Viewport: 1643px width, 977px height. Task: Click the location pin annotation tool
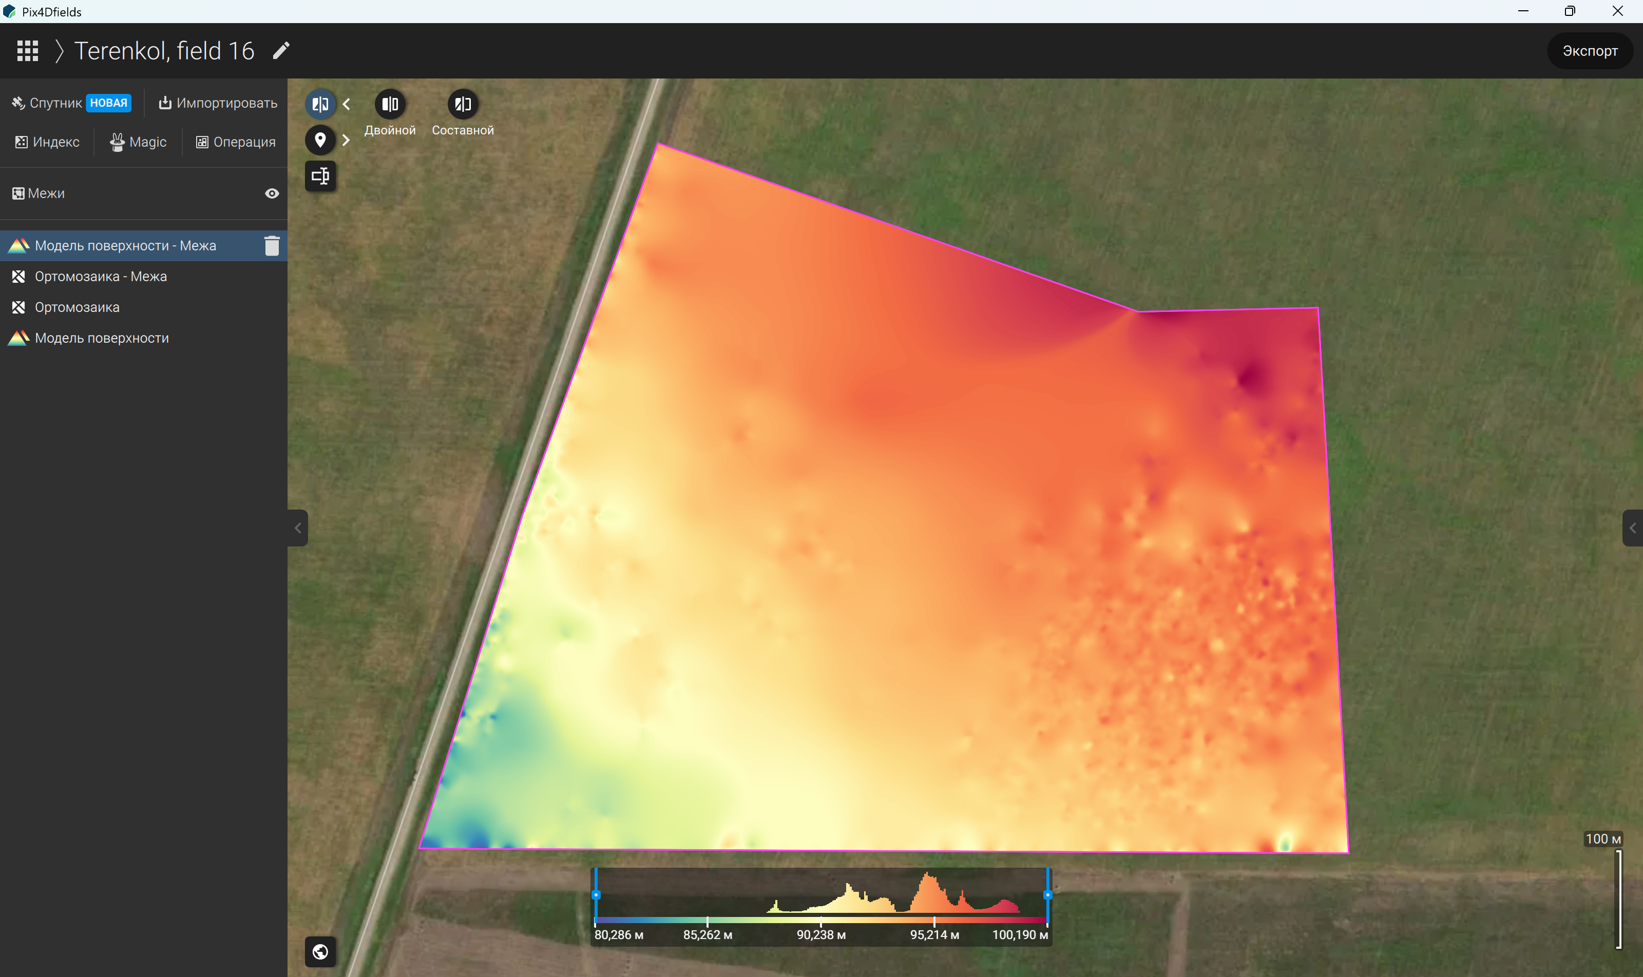click(320, 140)
